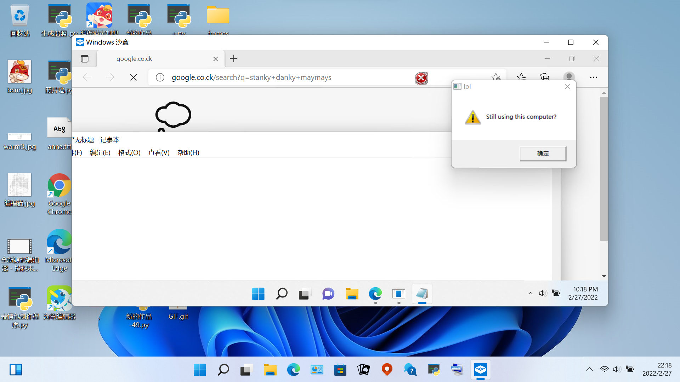680x382 pixels.
Task: Stop loading the page in sandbox Edge
Action: tap(134, 77)
